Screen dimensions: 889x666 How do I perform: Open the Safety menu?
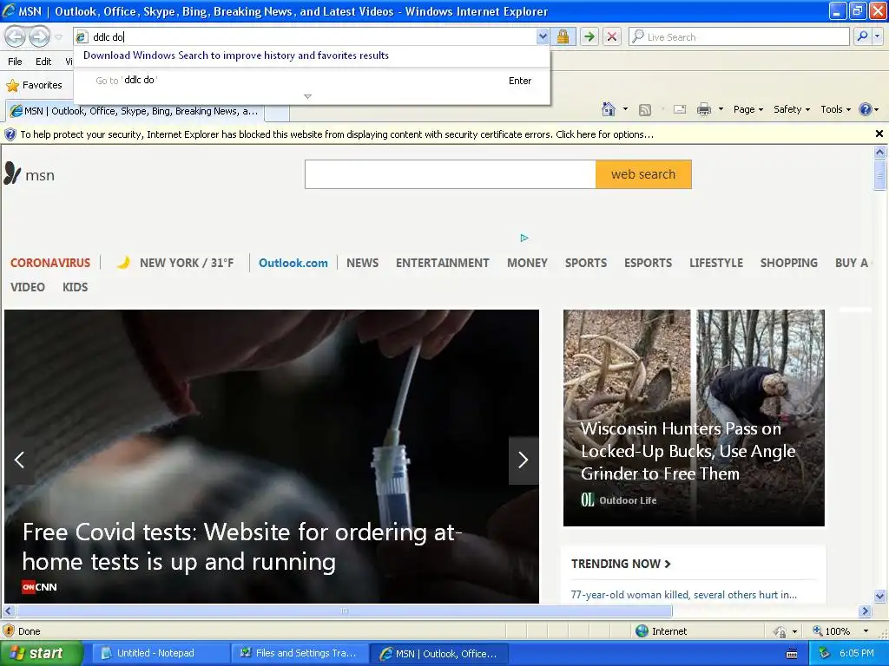[792, 109]
